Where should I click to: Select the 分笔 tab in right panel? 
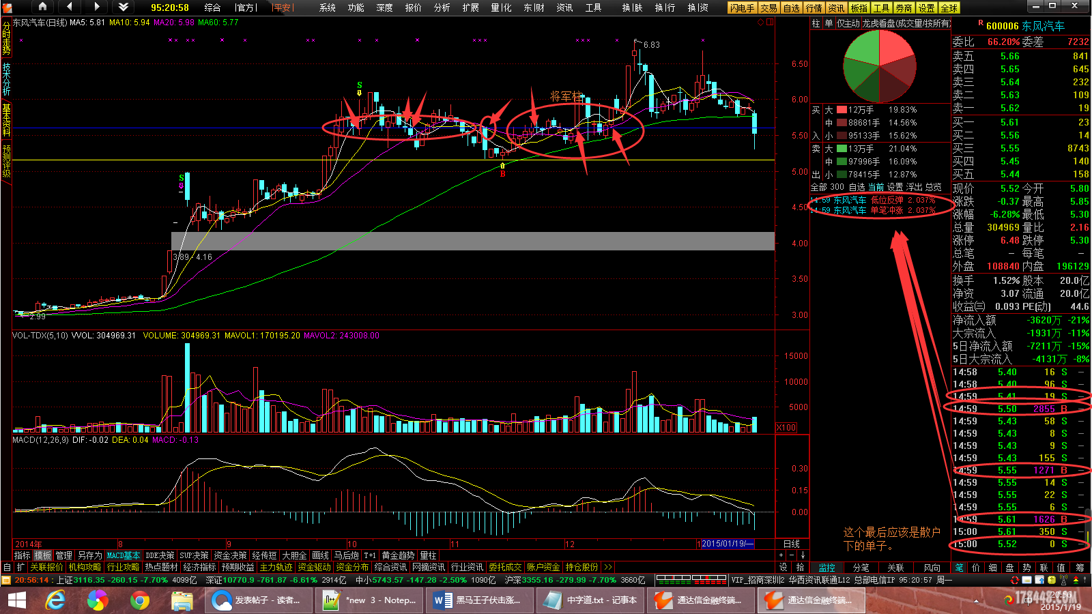click(861, 568)
